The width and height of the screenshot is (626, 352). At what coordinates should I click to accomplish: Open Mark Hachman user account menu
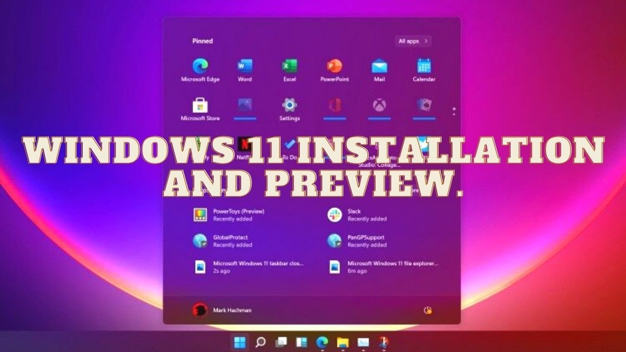tap(223, 310)
